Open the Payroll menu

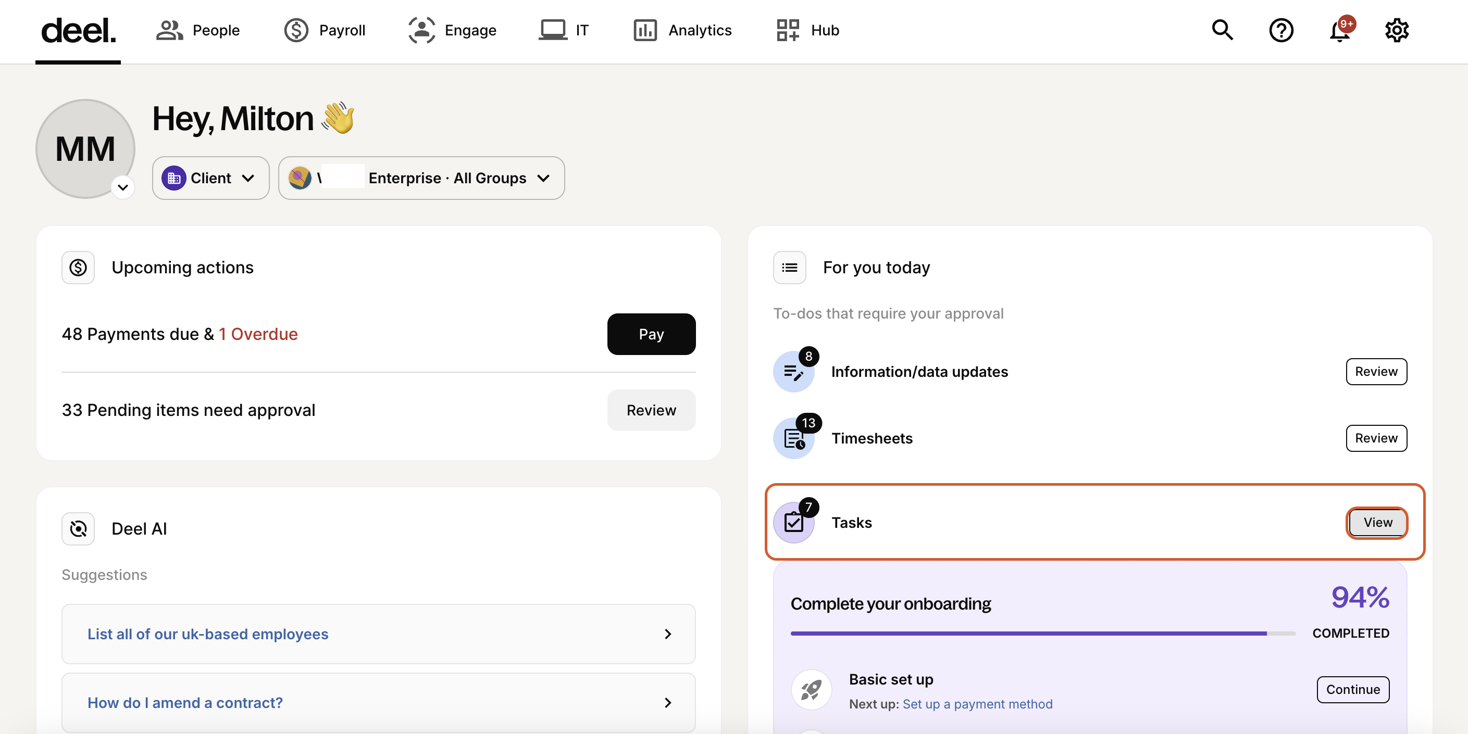pos(325,30)
